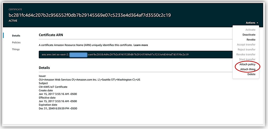This screenshot has height=129, width=268.
Task: Click the certificate ARN string field
Action: coord(135,55)
